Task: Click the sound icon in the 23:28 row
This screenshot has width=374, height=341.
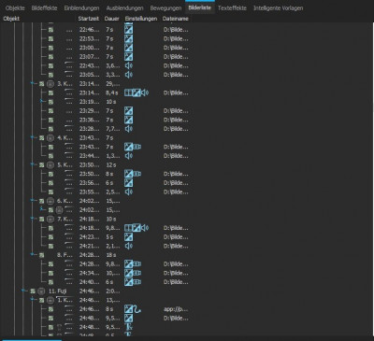Action: 128,129
